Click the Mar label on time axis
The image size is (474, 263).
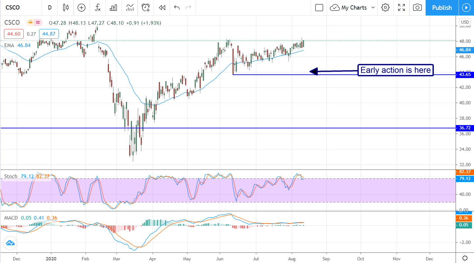pyautogui.click(x=116, y=258)
